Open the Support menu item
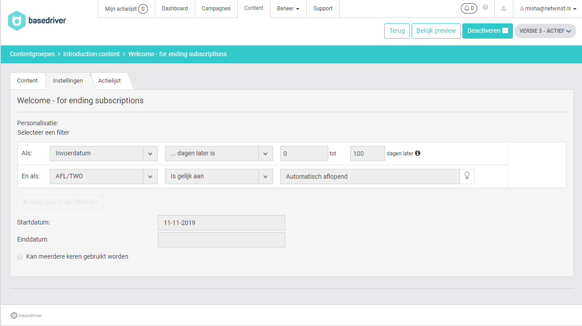Screen dimensions: 582x326 click(x=323, y=9)
